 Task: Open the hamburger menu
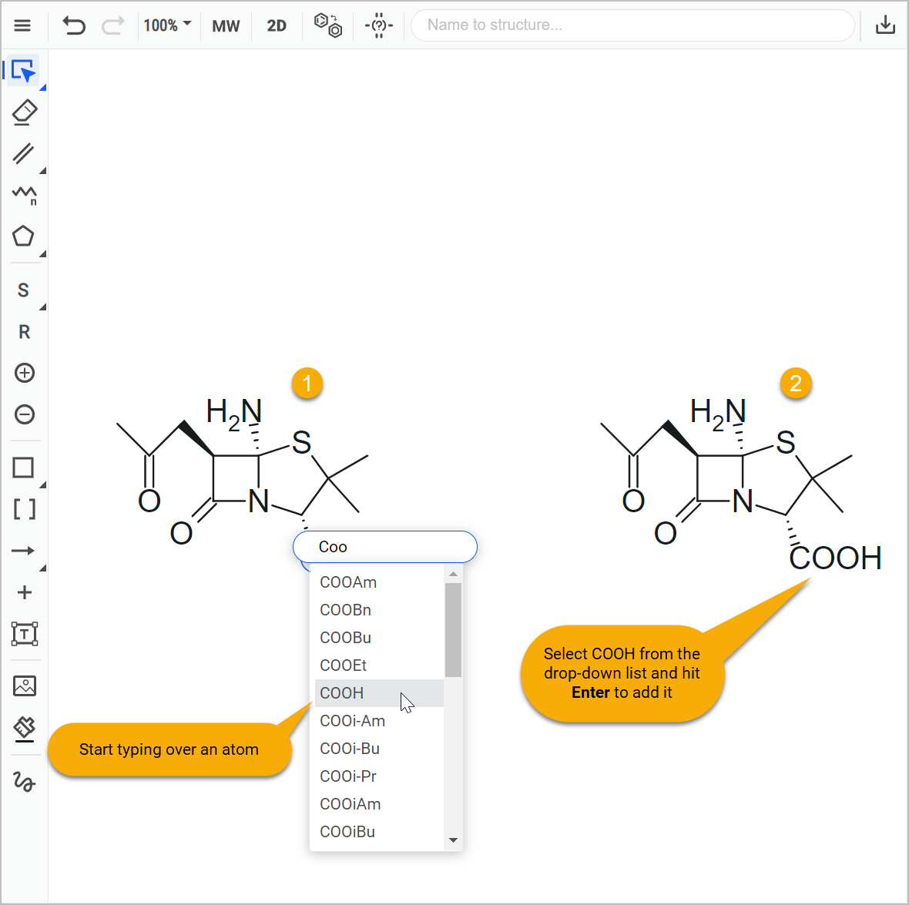(x=22, y=25)
